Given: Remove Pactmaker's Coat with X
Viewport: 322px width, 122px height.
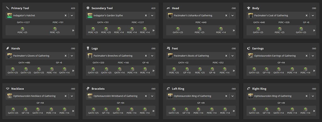Looking at the screenshot, I should click(x=306, y=15).
